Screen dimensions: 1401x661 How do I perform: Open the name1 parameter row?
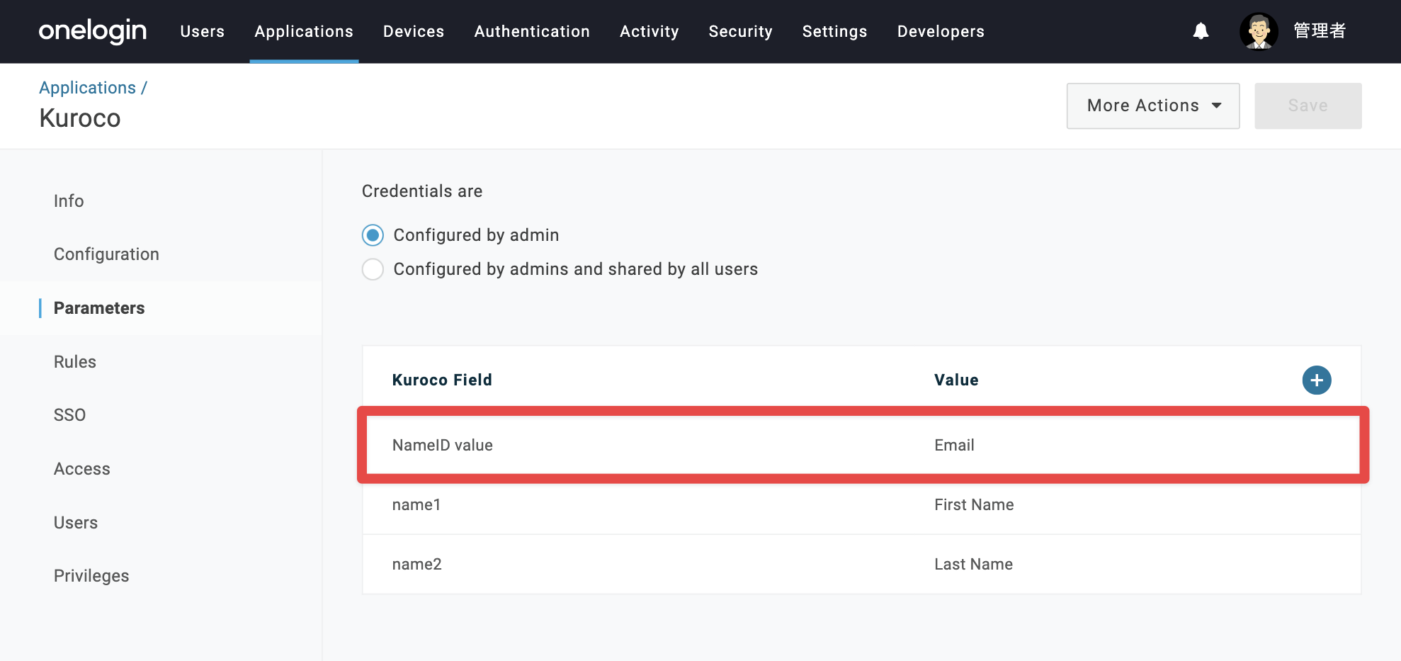tap(862, 504)
